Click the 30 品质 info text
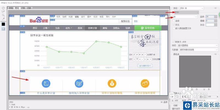This screenshot has width=220, height=110. [x=164, y=102]
